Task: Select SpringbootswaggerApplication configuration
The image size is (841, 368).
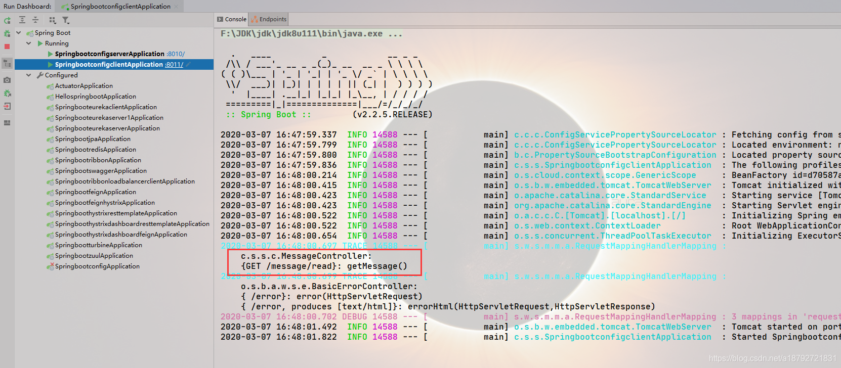Action: (x=101, y=171)
